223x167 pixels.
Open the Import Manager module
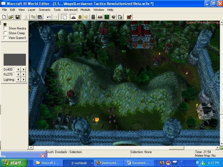tap(120, 17)
